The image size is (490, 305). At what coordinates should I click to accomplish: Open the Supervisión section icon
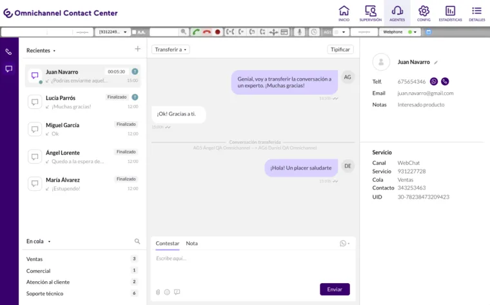370,13
